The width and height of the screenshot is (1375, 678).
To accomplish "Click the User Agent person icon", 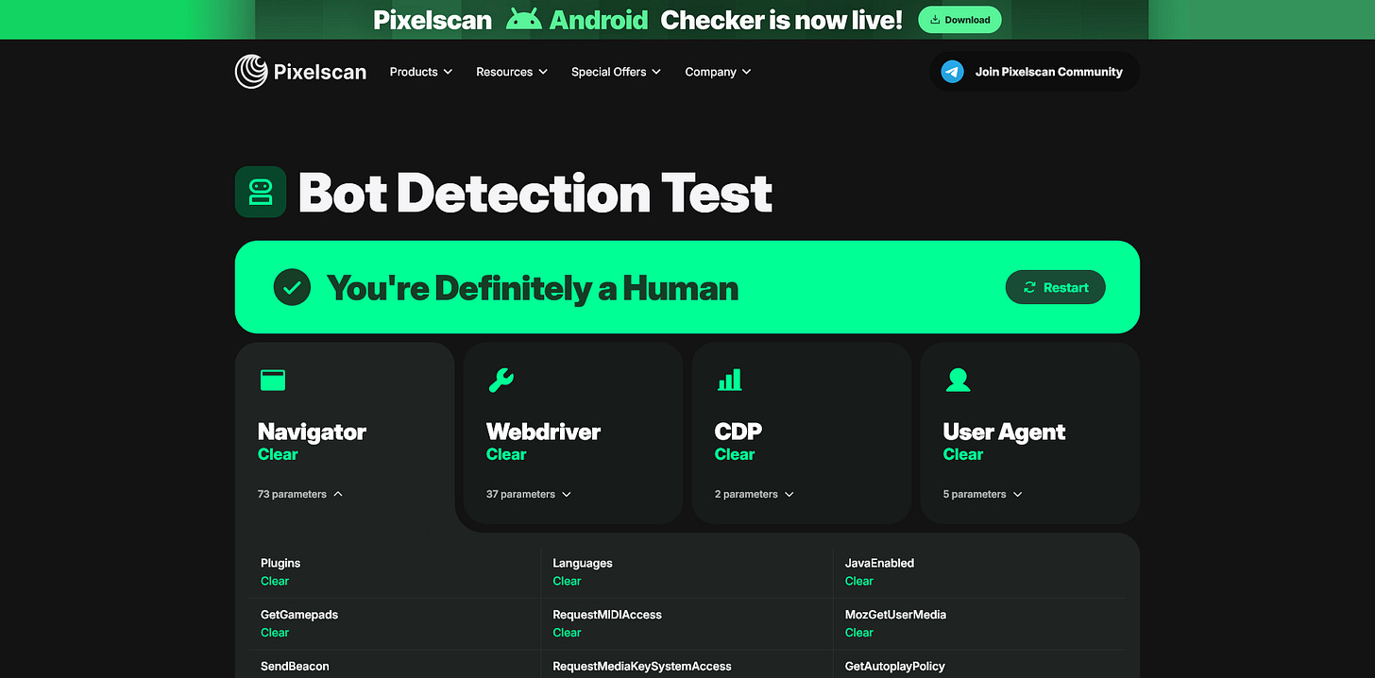I will [x=958, y=380].
